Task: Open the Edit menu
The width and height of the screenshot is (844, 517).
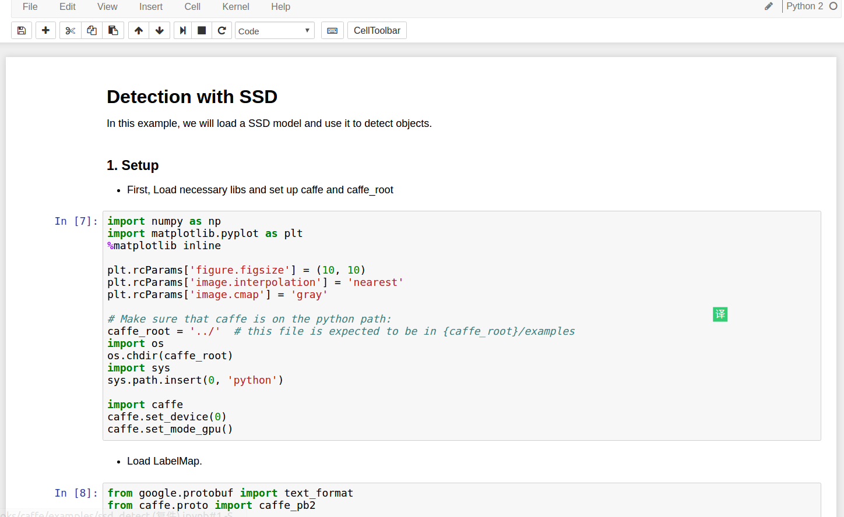Action: [x=68, y=6]
